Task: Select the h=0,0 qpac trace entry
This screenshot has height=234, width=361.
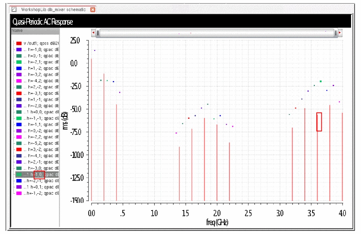Action: coord(37,112)
